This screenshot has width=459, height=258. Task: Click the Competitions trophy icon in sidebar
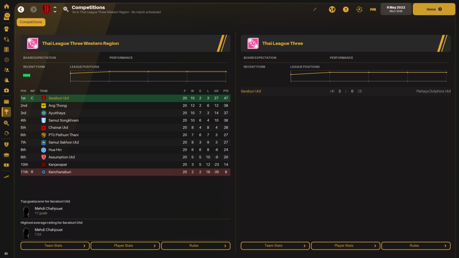click(6, 112)
